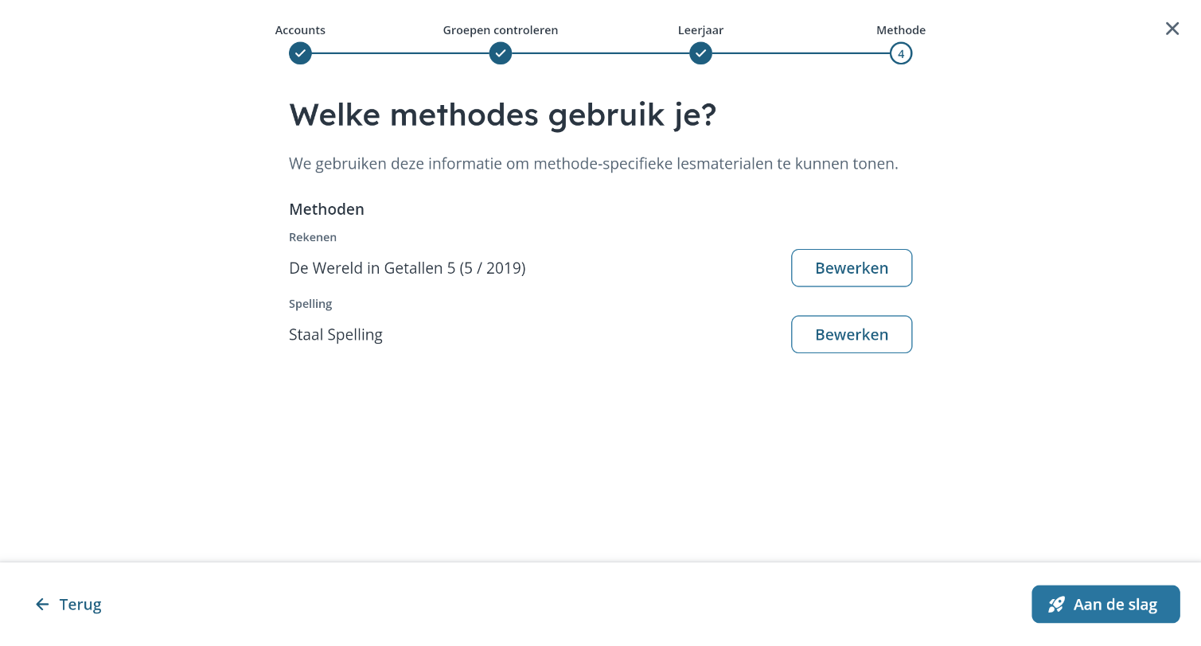The width and height of the screenshot is (1201, 646).
Task: Edit the Spelling method with Bewerken
Action: pyautogui.click(x=852, y=334)
